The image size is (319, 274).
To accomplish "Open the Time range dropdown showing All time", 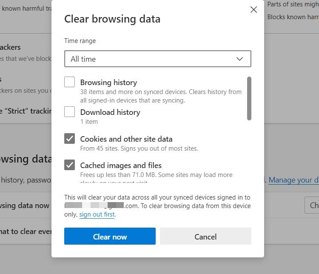I will 157,59.
